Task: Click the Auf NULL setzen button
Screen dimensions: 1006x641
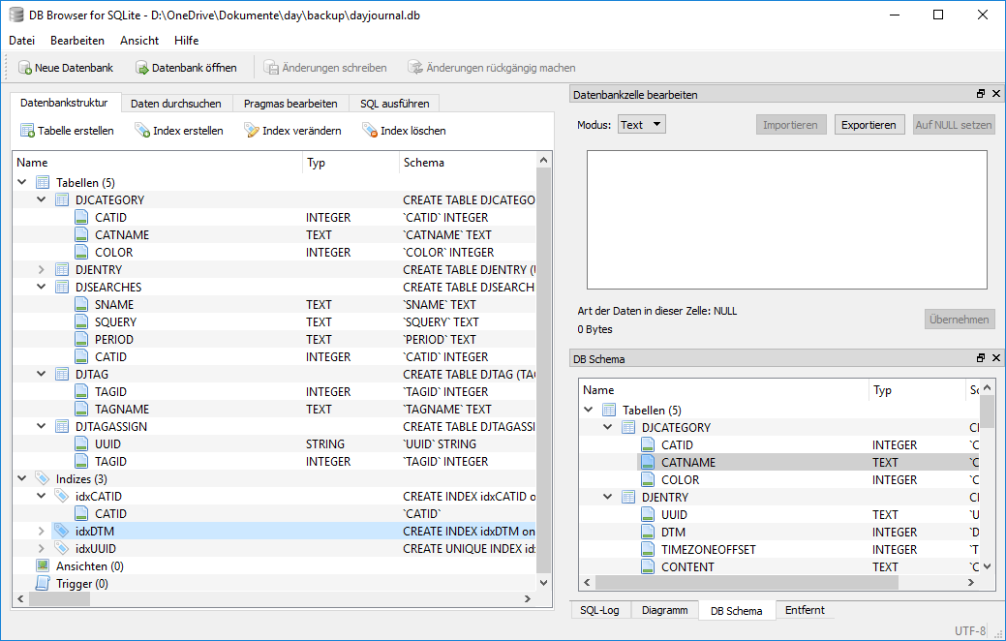Action: [x=954, y=125]
